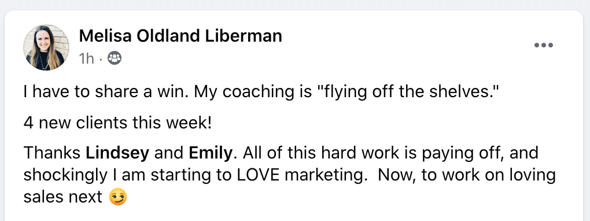Click the words "sales next" before the emoji
Screen dimensions: 590x221
[63, 197]
